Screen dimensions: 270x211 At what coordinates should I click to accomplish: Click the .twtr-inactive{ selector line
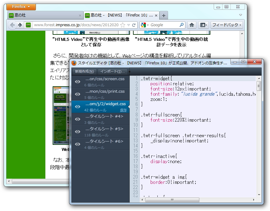pyautogui.click(x=159, y=156)
